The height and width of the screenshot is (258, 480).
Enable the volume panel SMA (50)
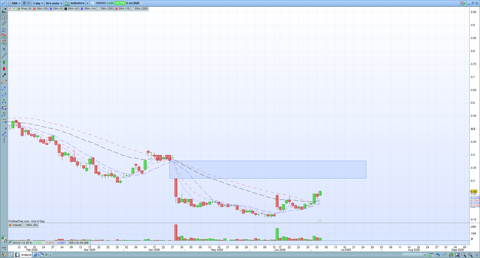(30, 225)
